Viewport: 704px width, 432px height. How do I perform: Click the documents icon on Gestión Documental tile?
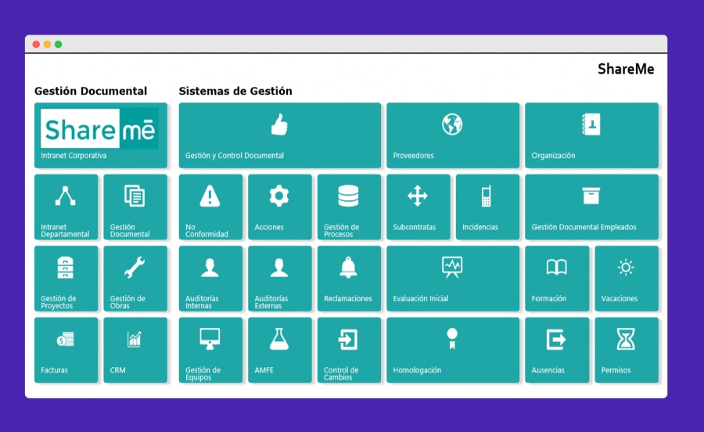point(135,196)
